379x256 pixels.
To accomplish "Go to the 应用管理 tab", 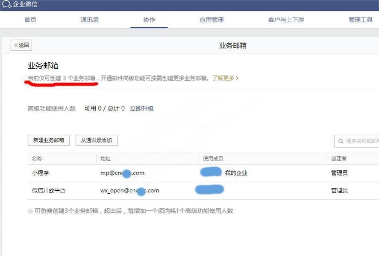I will 212,20.
